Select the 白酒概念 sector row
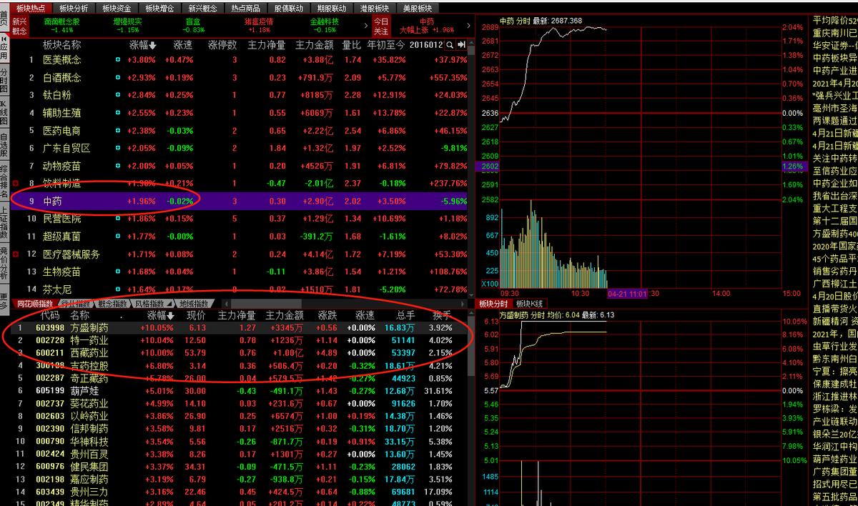 (240, 78)
